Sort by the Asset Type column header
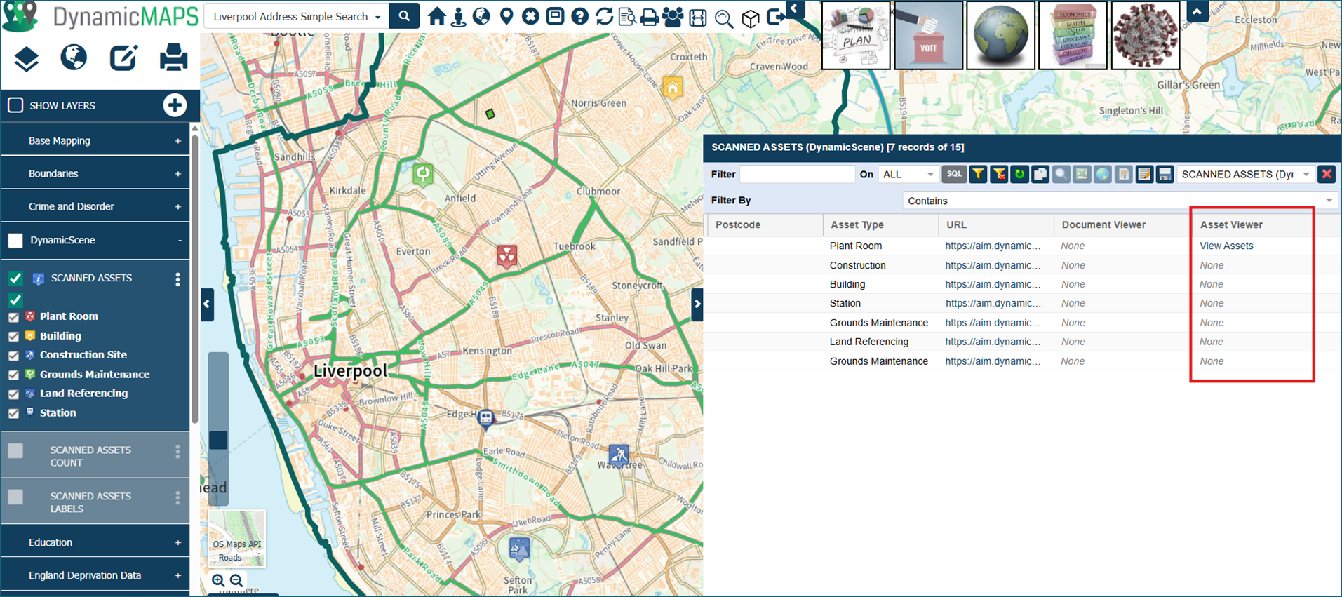This screenshot has width=1342, height=597. tap(880, 224)
